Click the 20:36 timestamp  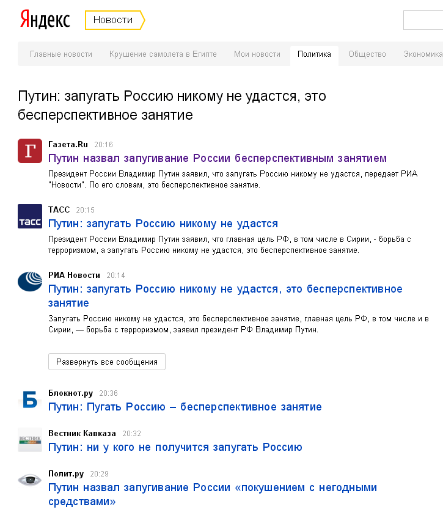(108, 393)
